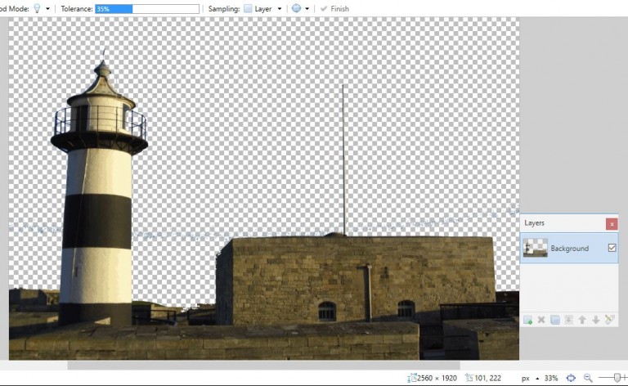This screenshot has height=386, width=628.
Task: Click the Flood Mode lightbulb icon
Action: click(37, 8)
